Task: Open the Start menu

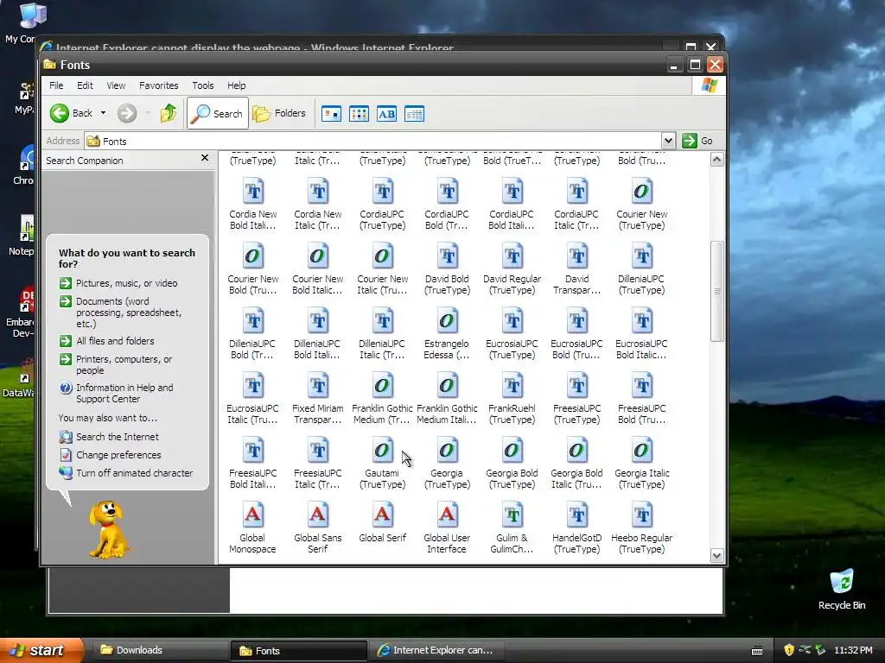Action: click(x=41, y=650)
